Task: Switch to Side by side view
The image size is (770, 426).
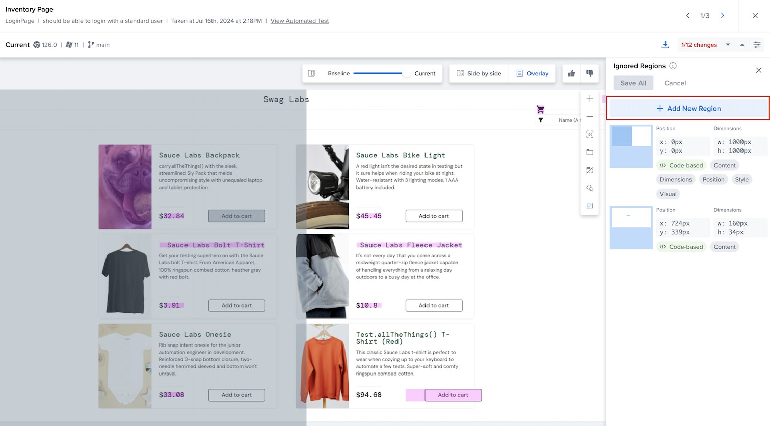Action: (479, 73)
